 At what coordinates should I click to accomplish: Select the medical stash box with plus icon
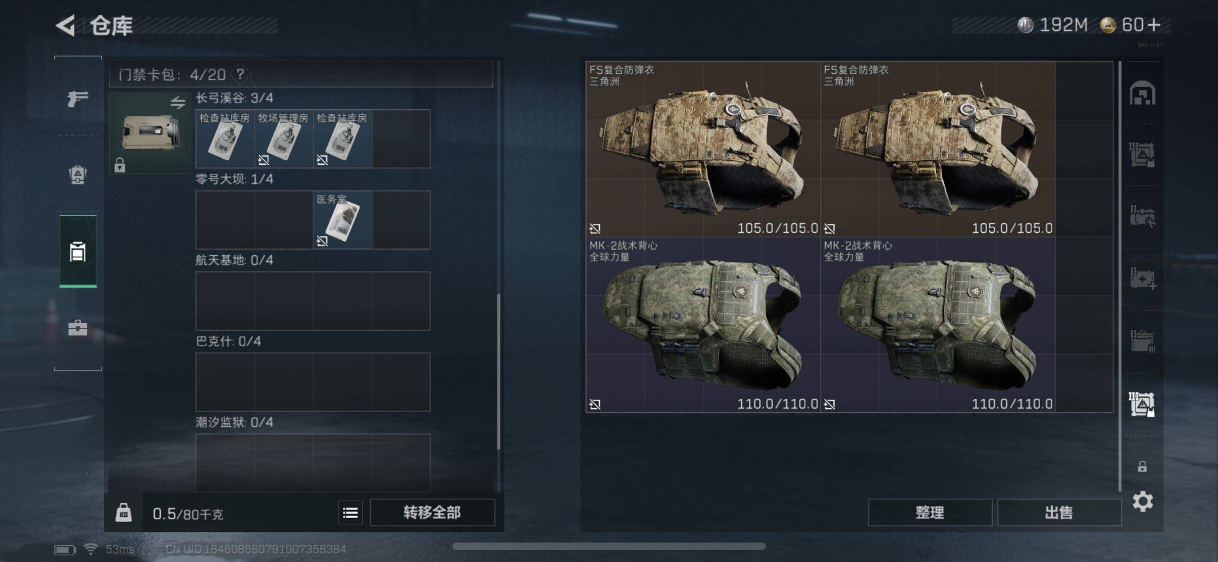coord(1142,279)
